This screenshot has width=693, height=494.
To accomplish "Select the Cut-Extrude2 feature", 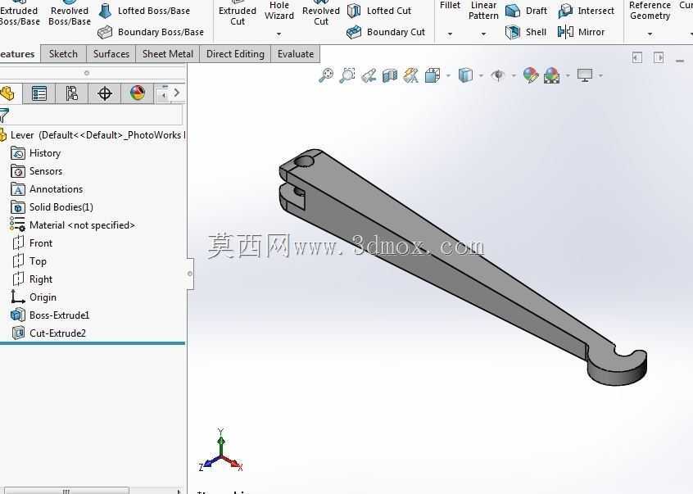I will pos(48,333).
